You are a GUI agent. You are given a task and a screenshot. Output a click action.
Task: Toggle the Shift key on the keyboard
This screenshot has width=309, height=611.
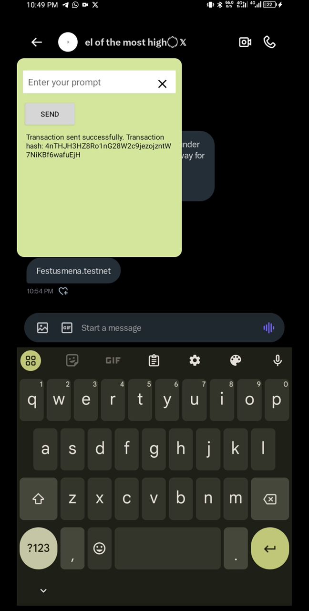point(38,499)
